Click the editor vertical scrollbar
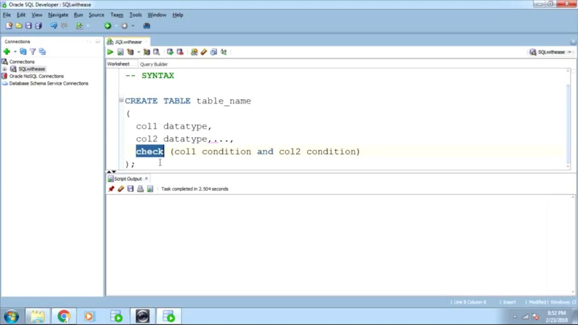This screenshot has width=578, height=325. tap(568, 120)
